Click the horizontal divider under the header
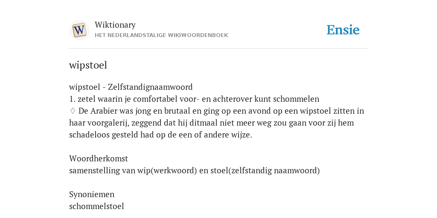 tap(218, 49)
